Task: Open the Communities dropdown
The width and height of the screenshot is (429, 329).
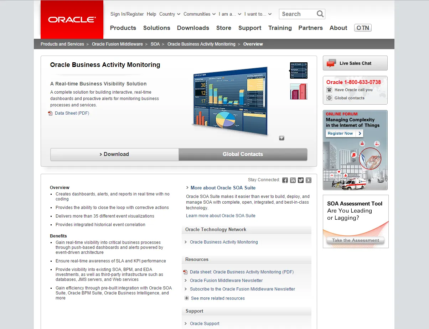Action: 200,14
